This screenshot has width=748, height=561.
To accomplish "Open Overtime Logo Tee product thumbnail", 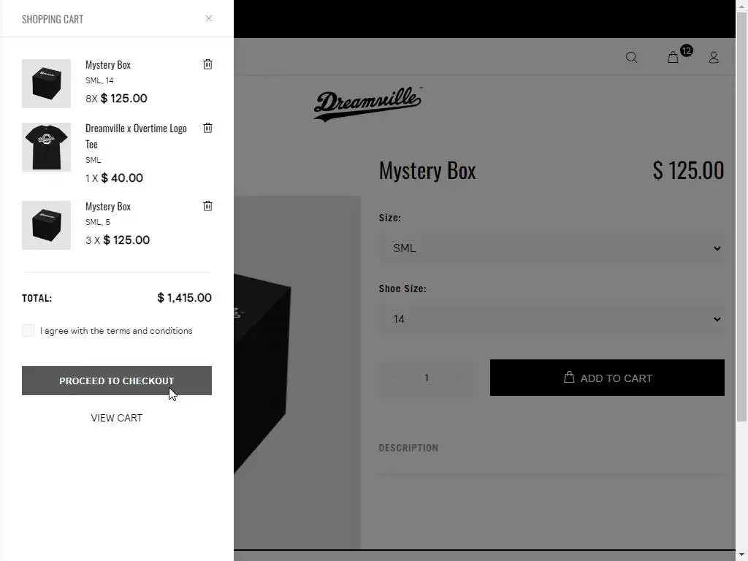I will tap(46, 147).
